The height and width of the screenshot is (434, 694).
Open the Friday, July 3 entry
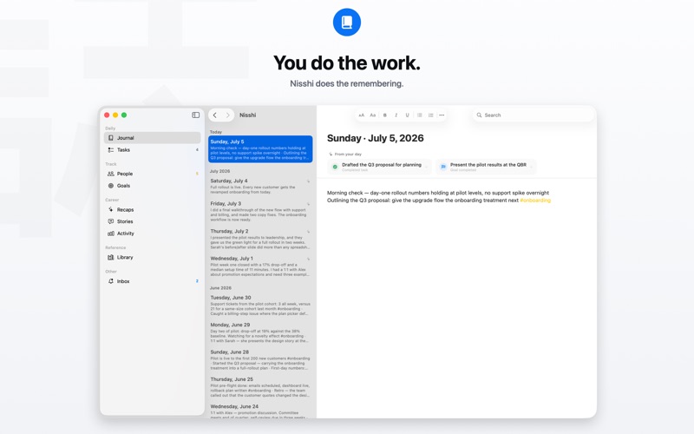pyautogui.click(x=260, y=211)
